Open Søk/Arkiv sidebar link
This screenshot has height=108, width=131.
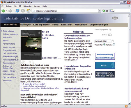[x=7, y=37]
